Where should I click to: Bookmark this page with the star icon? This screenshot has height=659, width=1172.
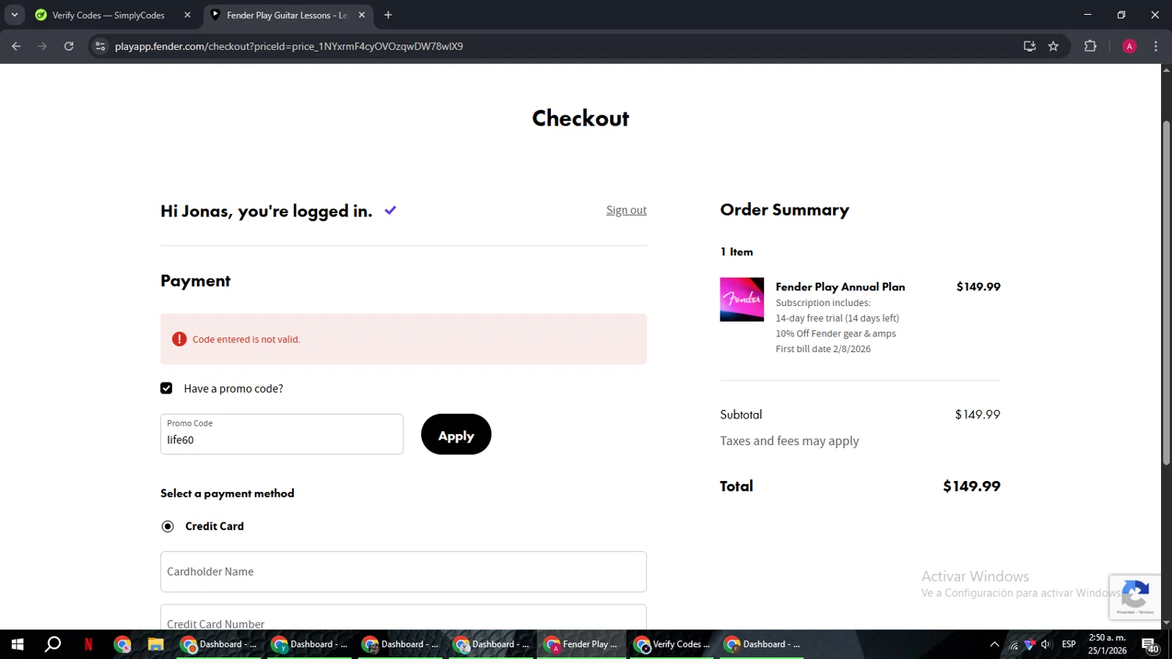tap(1053, 46)
